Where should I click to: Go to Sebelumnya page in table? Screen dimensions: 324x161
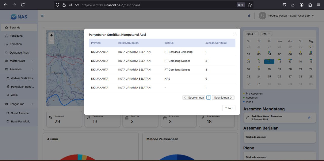click(x=194, y=98)
